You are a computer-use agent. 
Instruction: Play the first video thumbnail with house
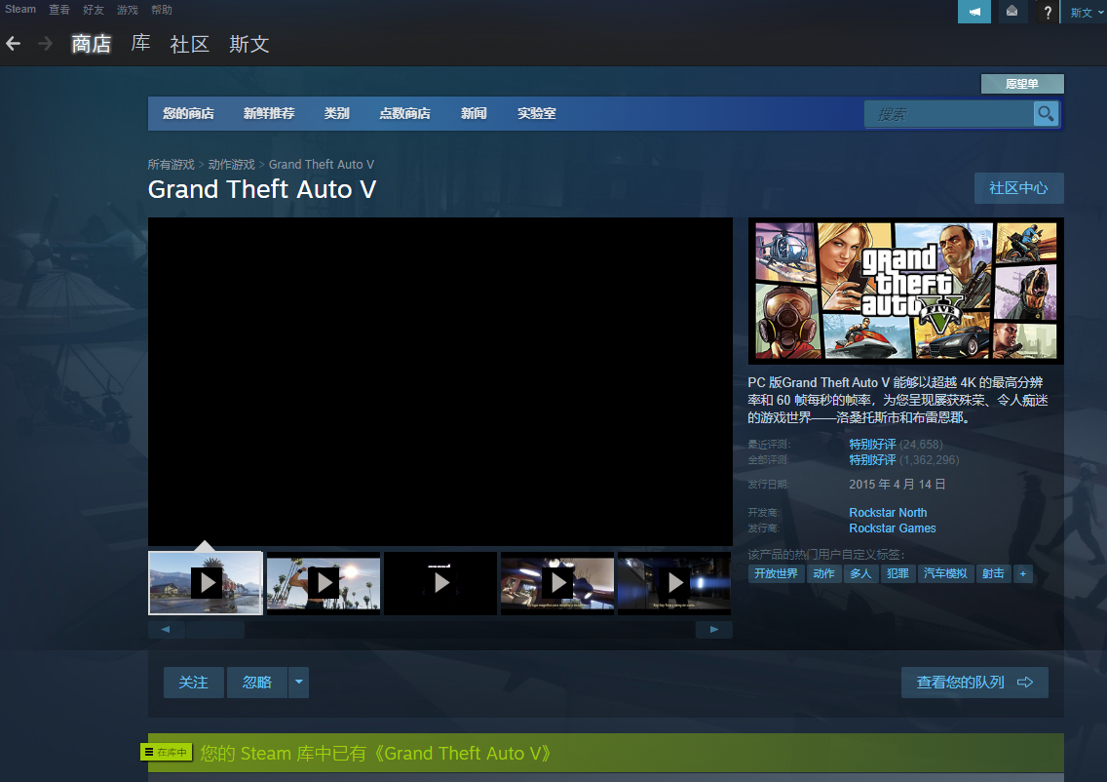(206, 583)
